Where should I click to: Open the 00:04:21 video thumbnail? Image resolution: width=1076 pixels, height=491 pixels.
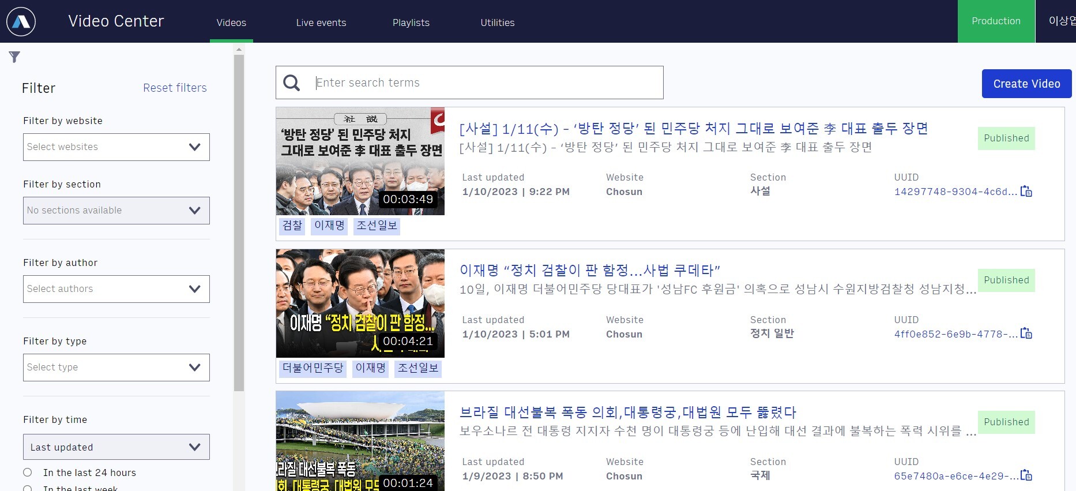(360, 303)
